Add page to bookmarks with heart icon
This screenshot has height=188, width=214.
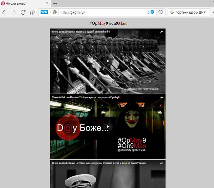click(160, 12)
